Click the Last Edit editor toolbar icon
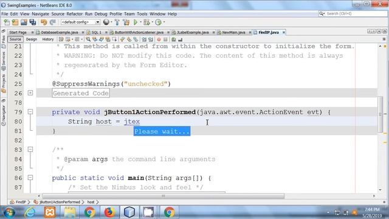This screenshot has width=389, height=219. (61, 40)
